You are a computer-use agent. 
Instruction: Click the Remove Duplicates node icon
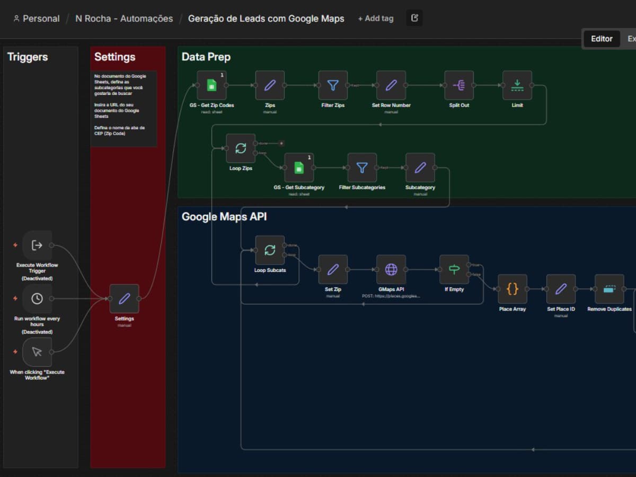[x=609, y=289]
